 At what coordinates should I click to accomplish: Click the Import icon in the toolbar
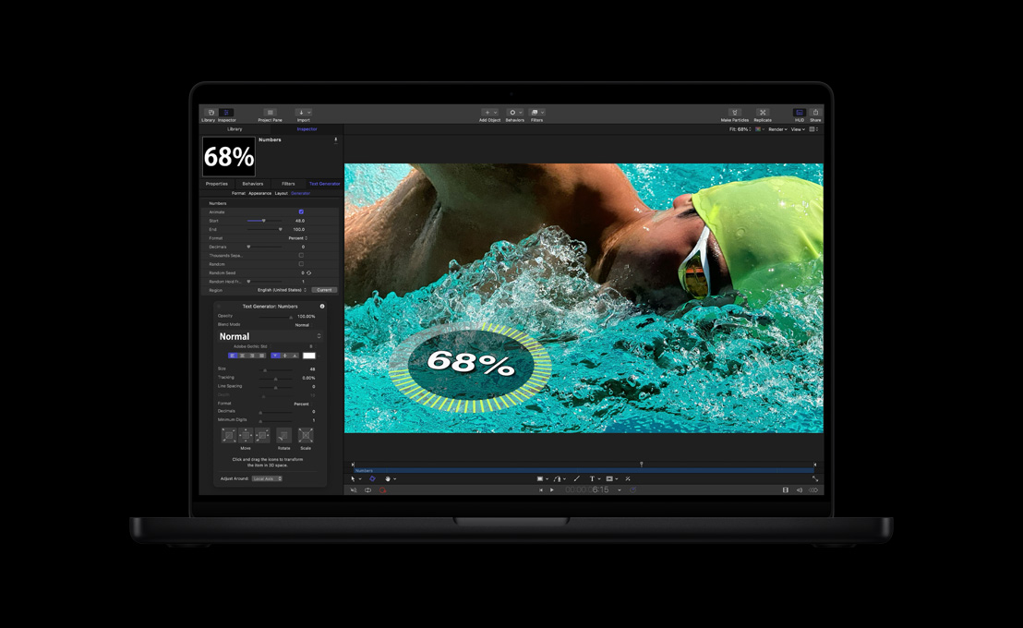pyautogui.click(x=301, y=112)
